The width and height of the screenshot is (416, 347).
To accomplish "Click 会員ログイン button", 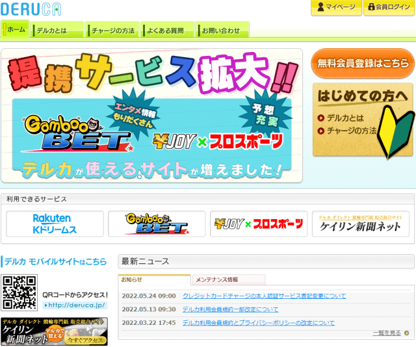I will click(389, 7).
